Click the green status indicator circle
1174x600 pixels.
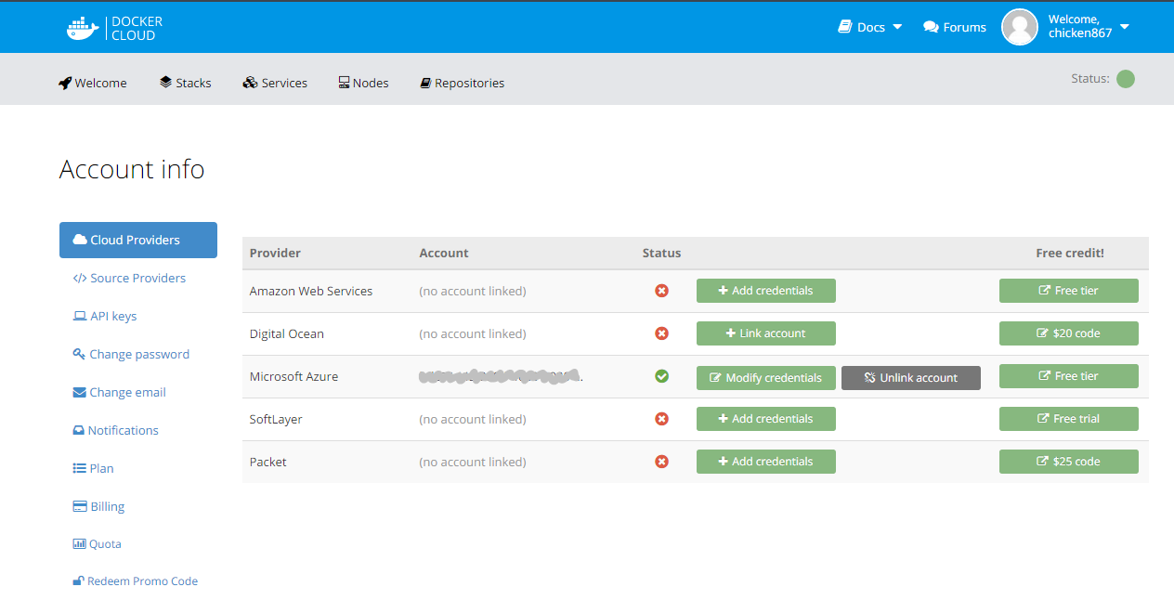click(1125, 79)
